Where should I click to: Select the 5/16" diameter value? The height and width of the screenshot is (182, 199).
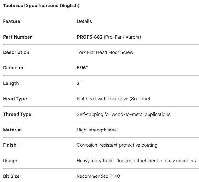(x=83, y=68)
